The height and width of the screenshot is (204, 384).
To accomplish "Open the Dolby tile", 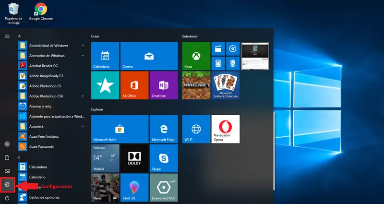I will point(134,158).
